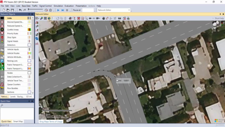Viewport: 225px width, 127px height.
Task: Go to previous view arrow
Action: (x=90, y=18)
